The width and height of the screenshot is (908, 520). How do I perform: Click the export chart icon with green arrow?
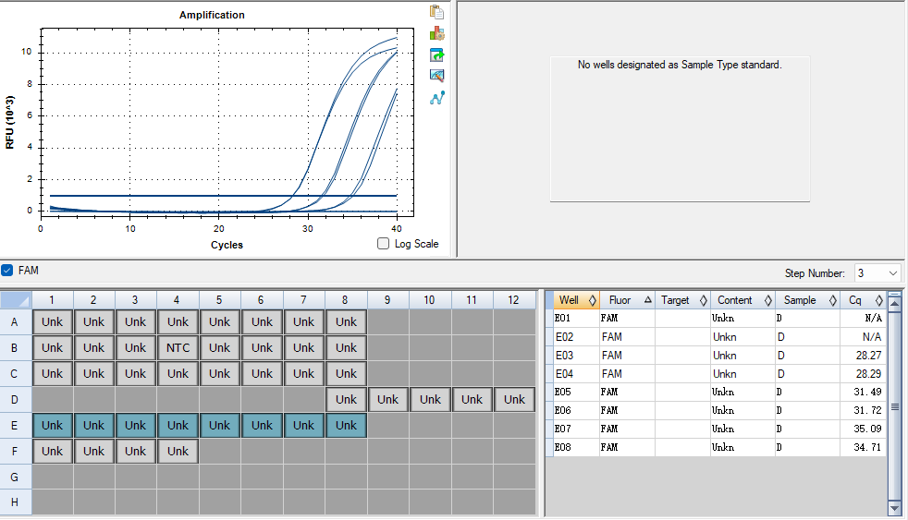[x=436, y=54]
